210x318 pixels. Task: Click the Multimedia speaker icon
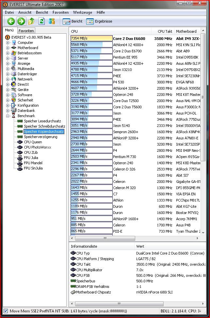click(x=14, y=69)
